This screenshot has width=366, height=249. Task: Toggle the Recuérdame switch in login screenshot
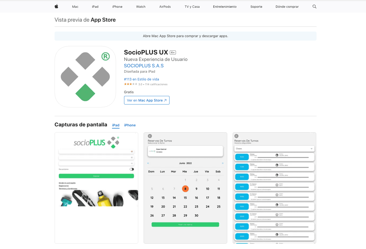(x=132, y=169)
